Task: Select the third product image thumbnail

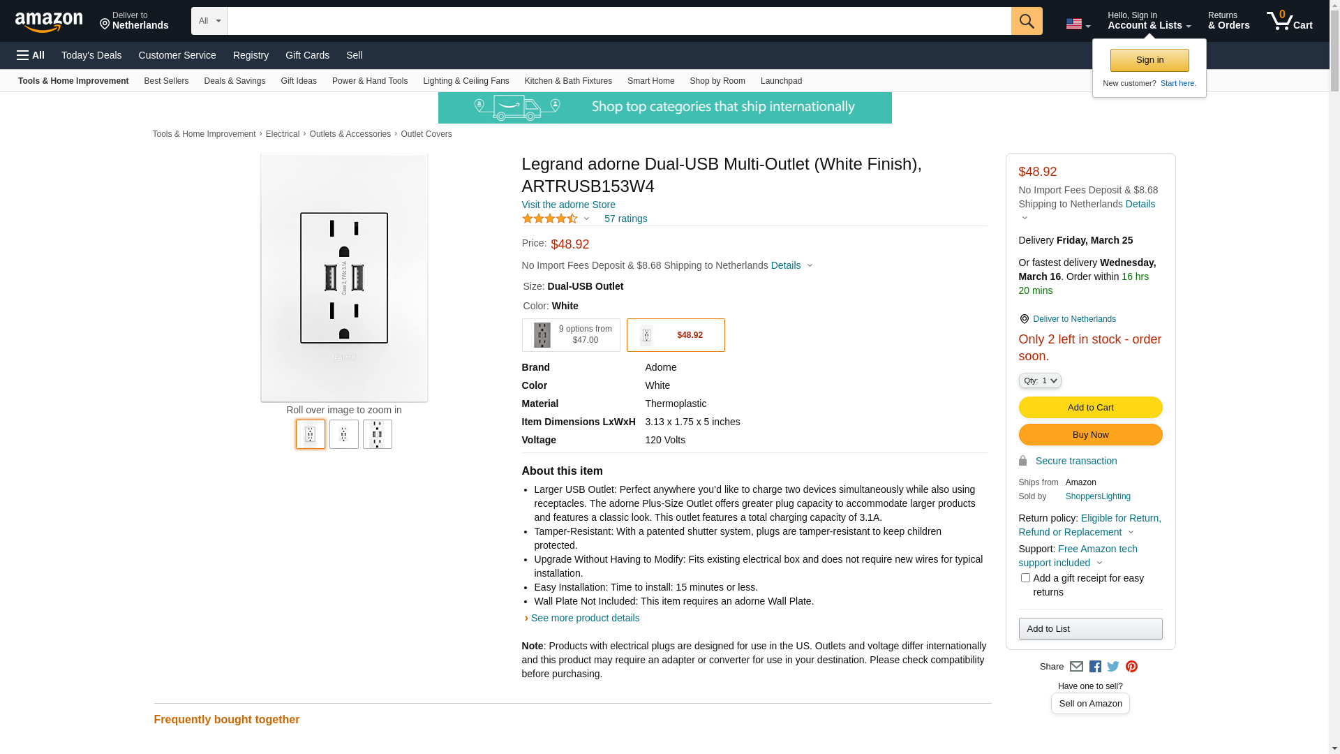Action: click(377, 434)
